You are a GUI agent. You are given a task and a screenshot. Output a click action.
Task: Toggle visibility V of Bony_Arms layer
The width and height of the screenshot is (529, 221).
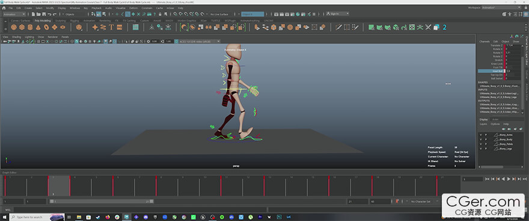[x=481, y=135]
